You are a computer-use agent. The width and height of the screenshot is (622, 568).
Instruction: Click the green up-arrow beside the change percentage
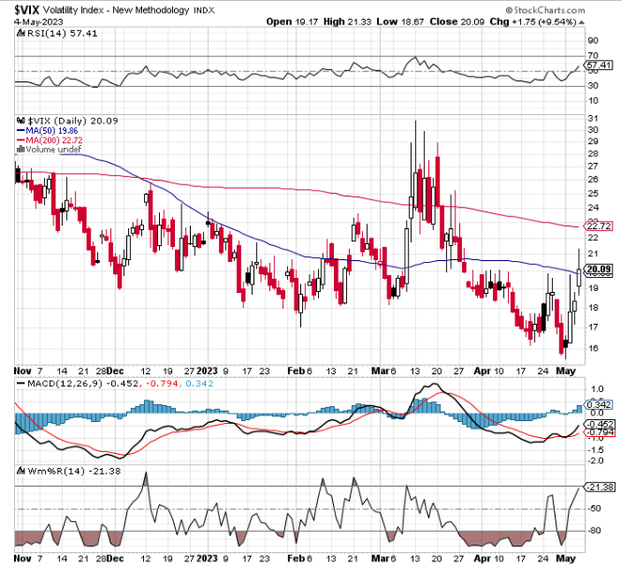point(581,22)
